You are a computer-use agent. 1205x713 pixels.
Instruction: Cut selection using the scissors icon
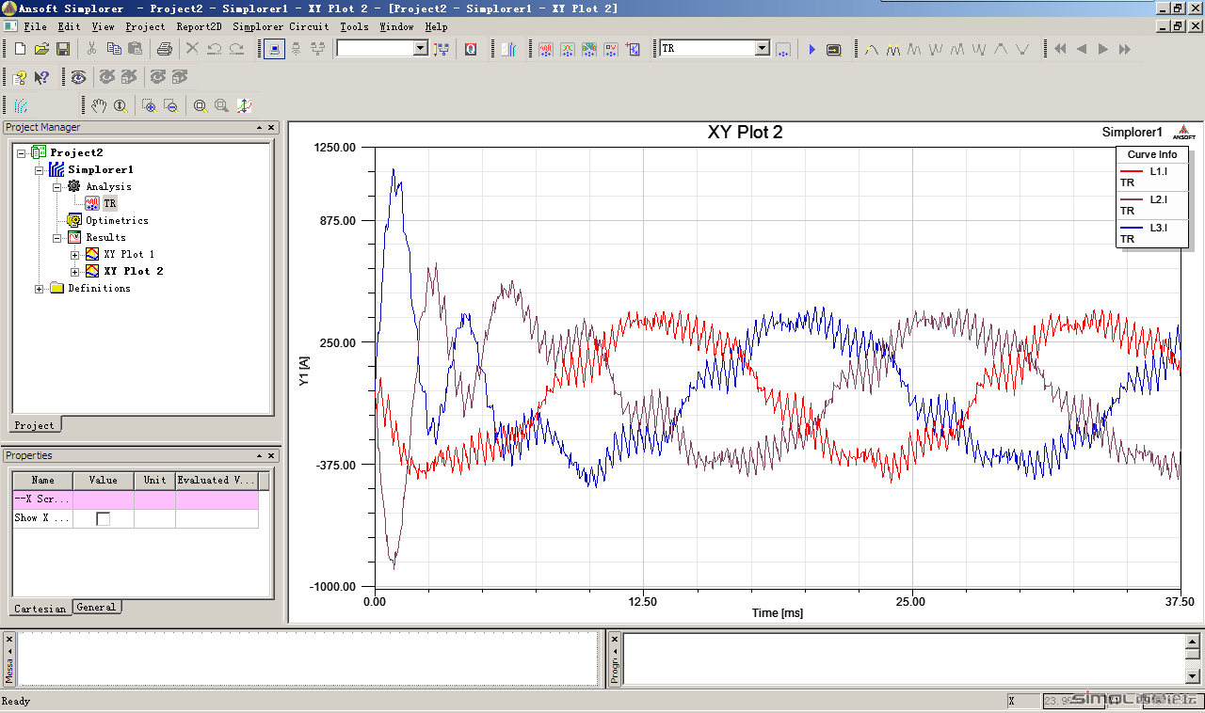point(92,48)
